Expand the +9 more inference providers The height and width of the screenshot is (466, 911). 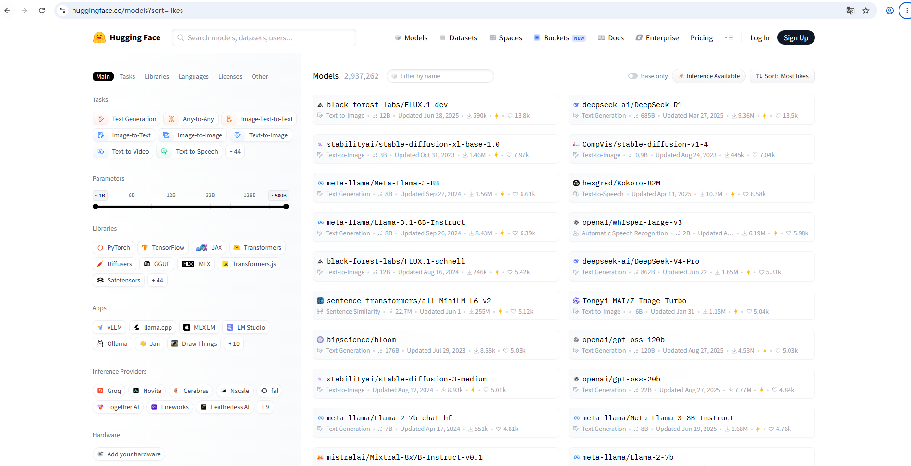265,407
